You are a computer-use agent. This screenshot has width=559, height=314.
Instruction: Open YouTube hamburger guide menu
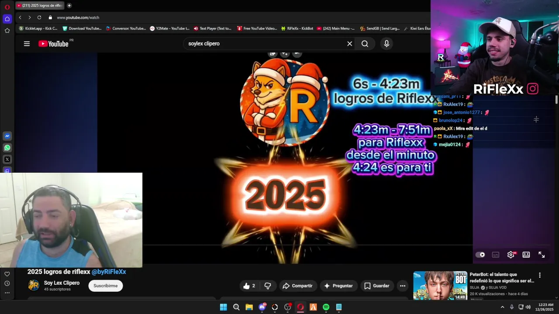(x=27, y=44)
